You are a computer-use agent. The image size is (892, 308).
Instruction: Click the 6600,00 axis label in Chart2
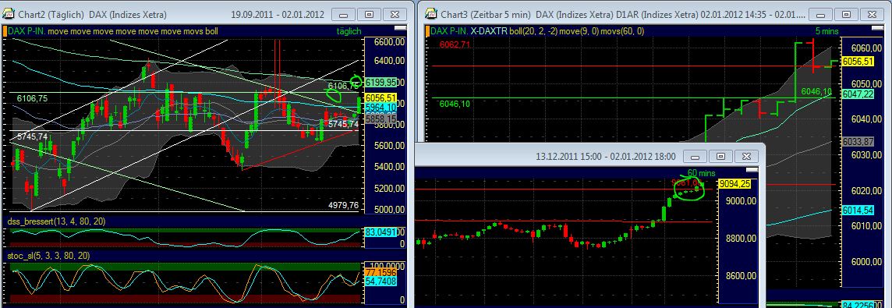click(x=390, y=41)
